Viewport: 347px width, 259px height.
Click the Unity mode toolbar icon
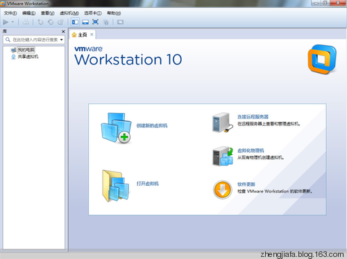tap(105, 22)
